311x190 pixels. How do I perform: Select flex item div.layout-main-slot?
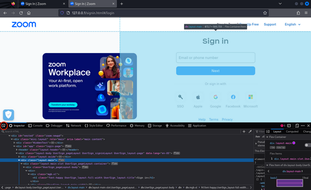292,159
